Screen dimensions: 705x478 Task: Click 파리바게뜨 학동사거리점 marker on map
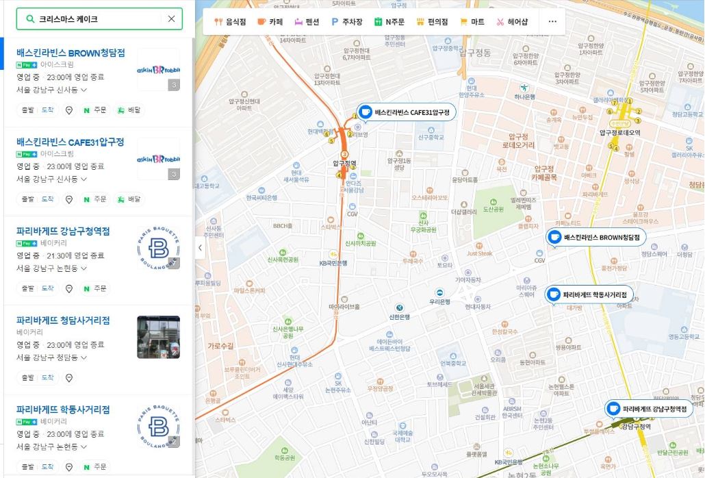point(589,294)
